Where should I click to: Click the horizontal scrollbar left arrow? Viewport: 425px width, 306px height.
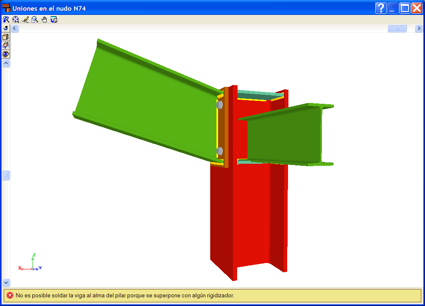[14, 29]
